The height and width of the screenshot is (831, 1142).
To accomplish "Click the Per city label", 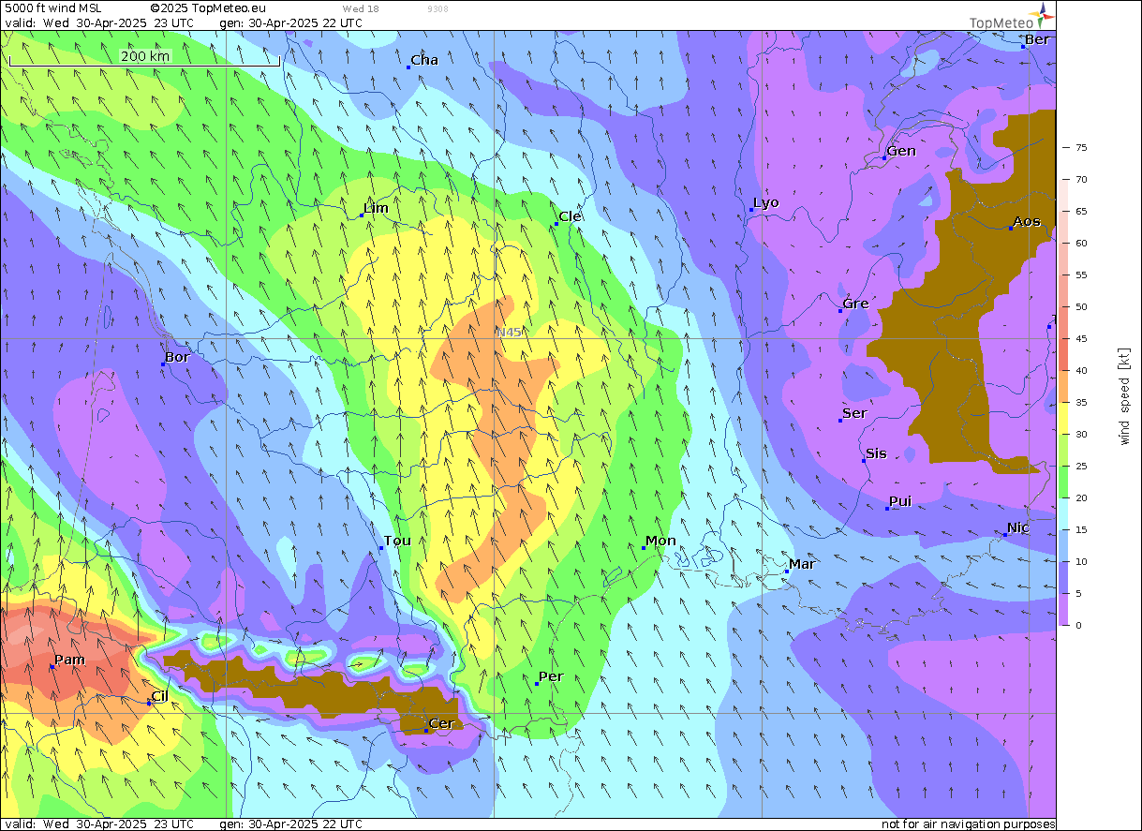I will pyautogui.click(x=551, y=676).
